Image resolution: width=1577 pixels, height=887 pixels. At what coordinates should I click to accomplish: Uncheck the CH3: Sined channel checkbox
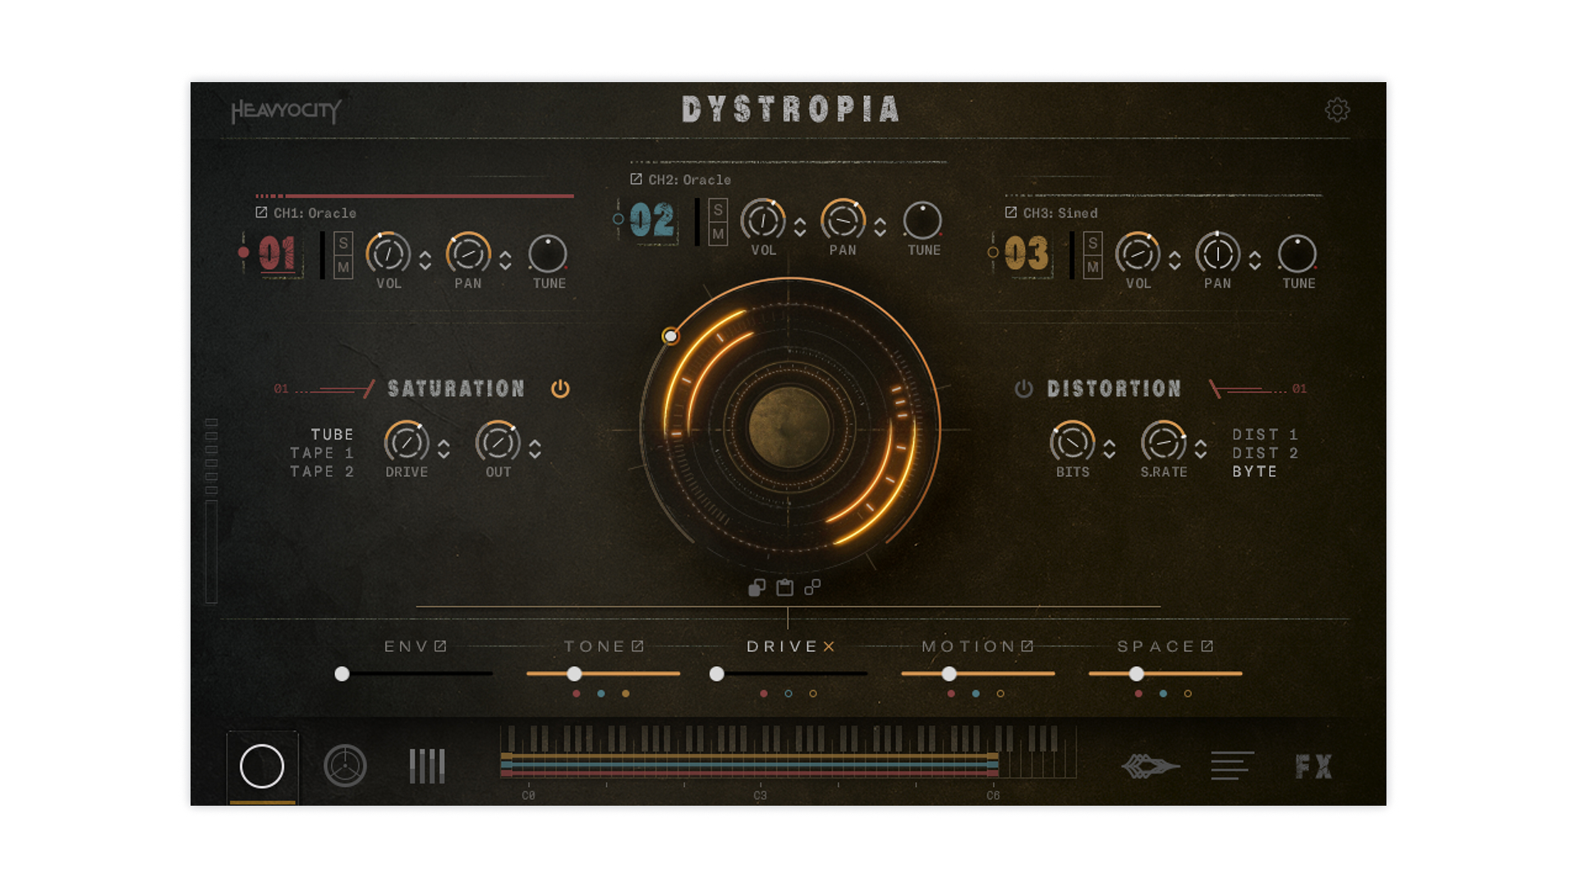(1010, 212)
